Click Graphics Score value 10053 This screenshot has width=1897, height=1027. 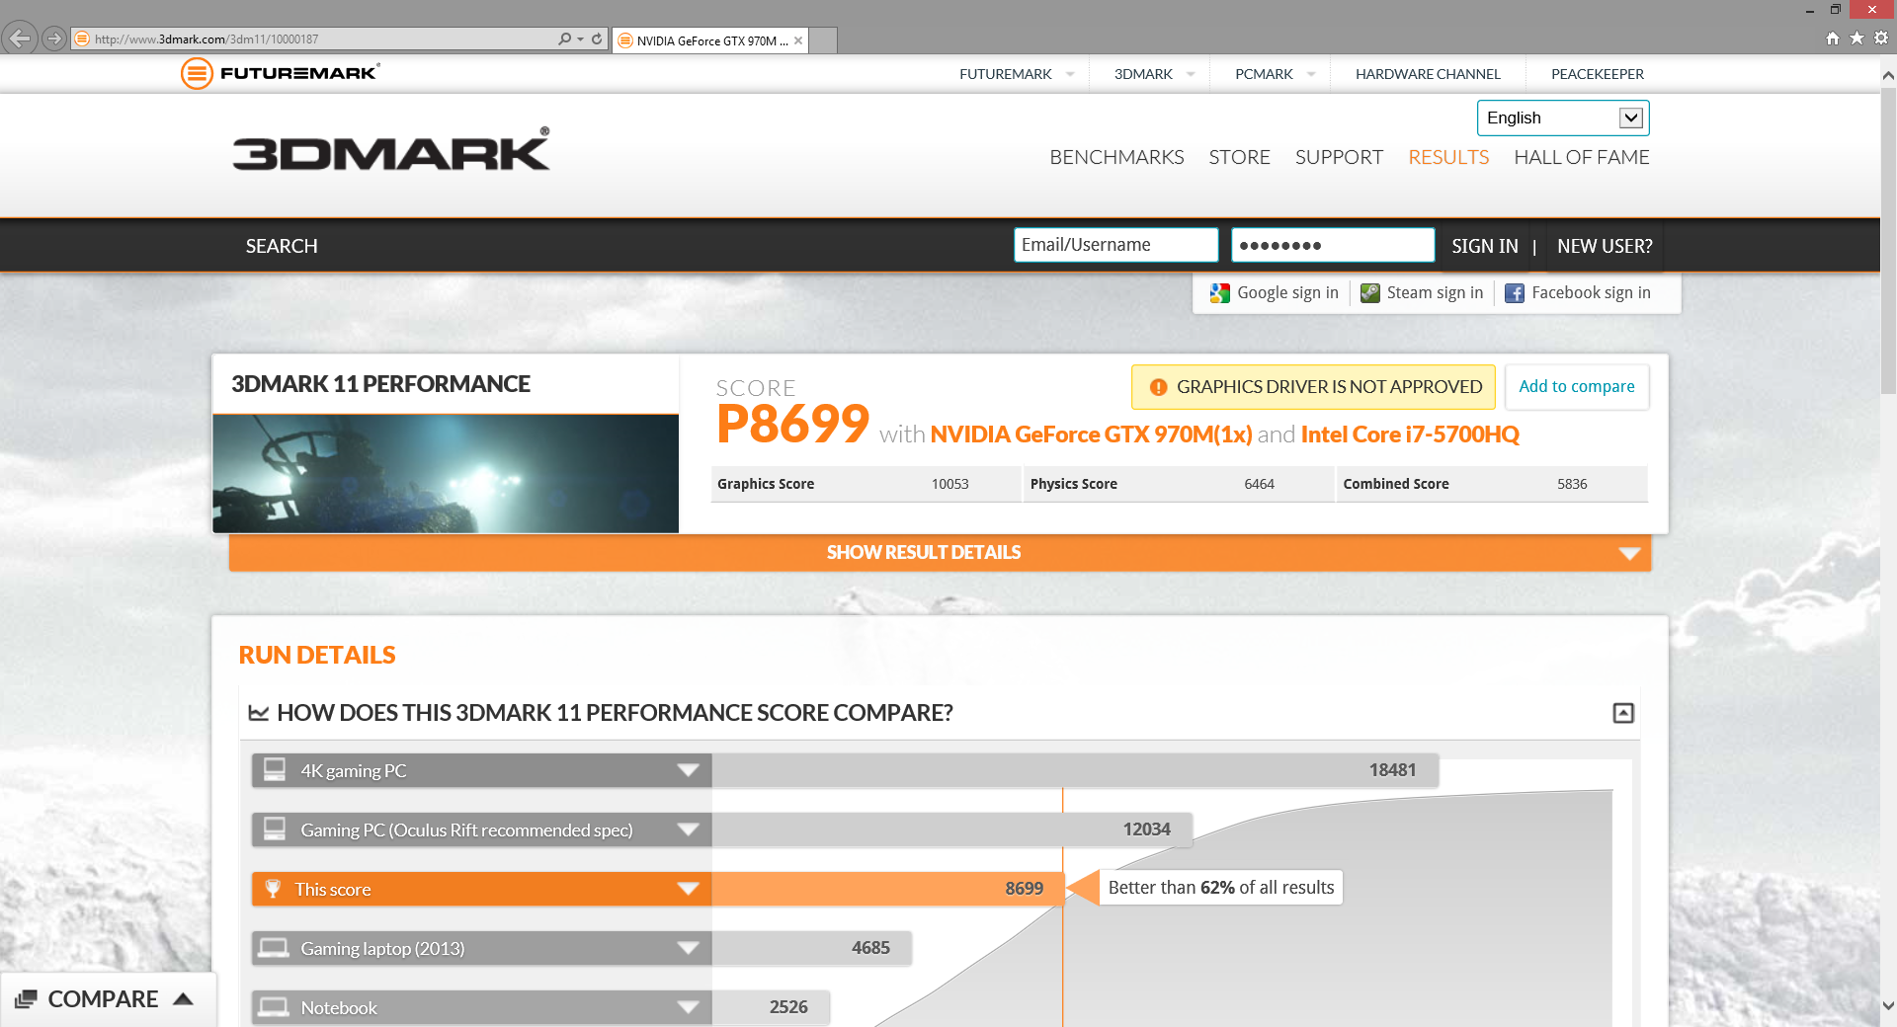tap(949, 484)
